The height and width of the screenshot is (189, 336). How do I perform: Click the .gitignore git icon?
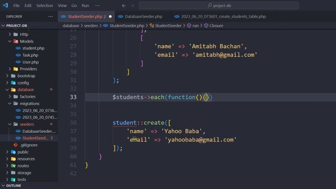coord(15,145)
